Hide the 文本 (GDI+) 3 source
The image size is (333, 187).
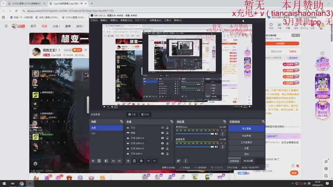(x=162, y=143)
